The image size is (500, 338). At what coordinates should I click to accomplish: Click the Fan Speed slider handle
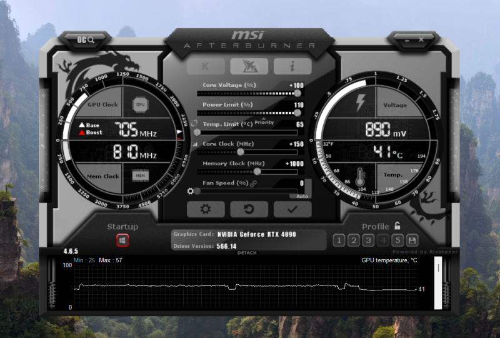(197, 191)
